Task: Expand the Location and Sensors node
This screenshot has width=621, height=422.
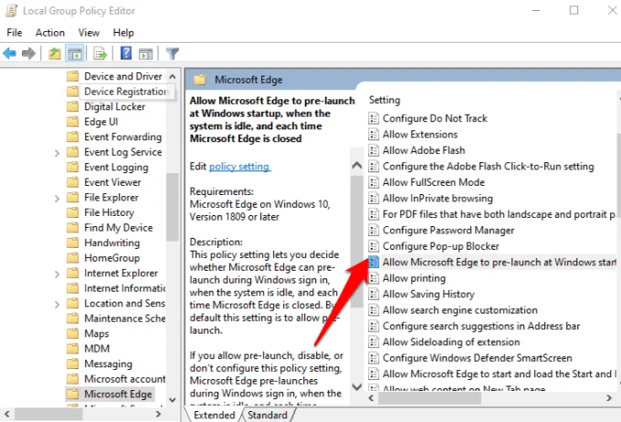Action: (x=58, y=304)
